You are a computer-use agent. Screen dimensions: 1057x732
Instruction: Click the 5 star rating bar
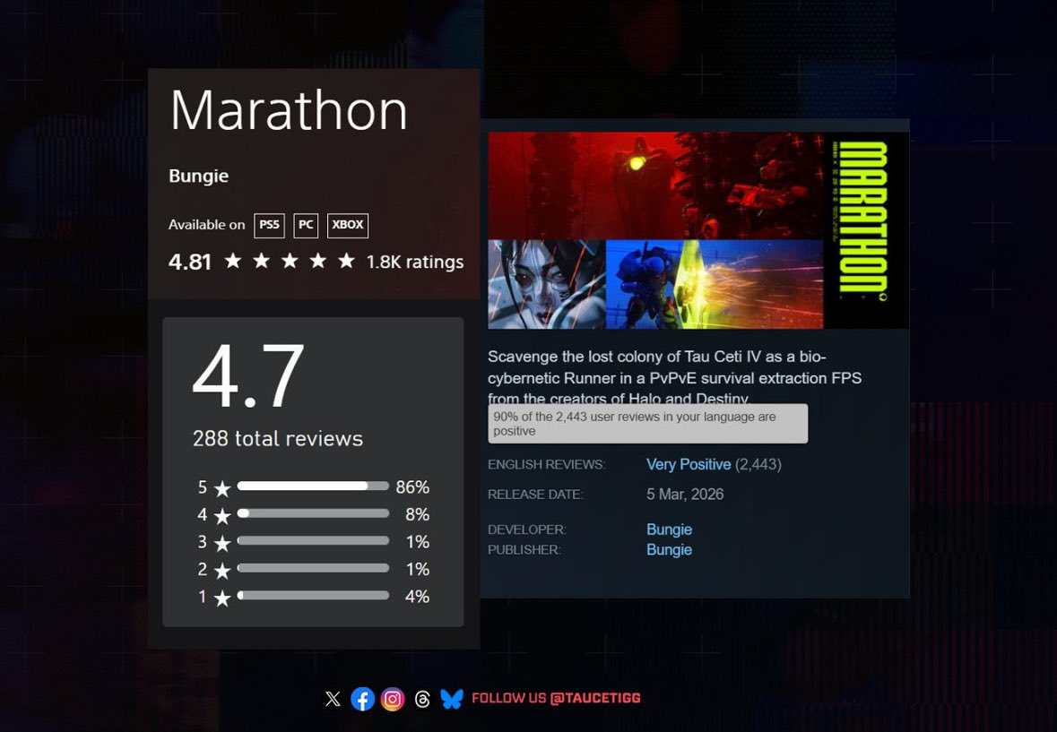point(313,487)
